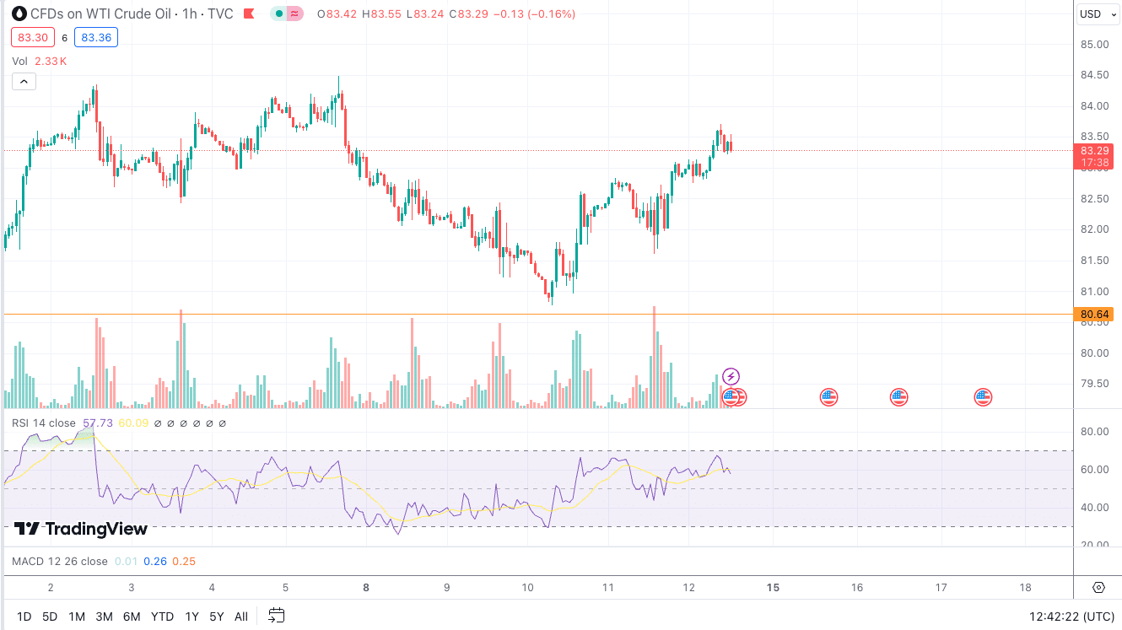Click the blue 83.36 buy price button
This screenshot has width=1122, height=630.
click(x=95, y=37)
